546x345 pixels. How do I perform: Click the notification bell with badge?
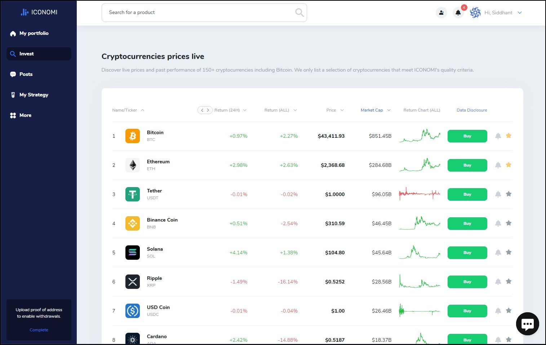pos(458,13)
